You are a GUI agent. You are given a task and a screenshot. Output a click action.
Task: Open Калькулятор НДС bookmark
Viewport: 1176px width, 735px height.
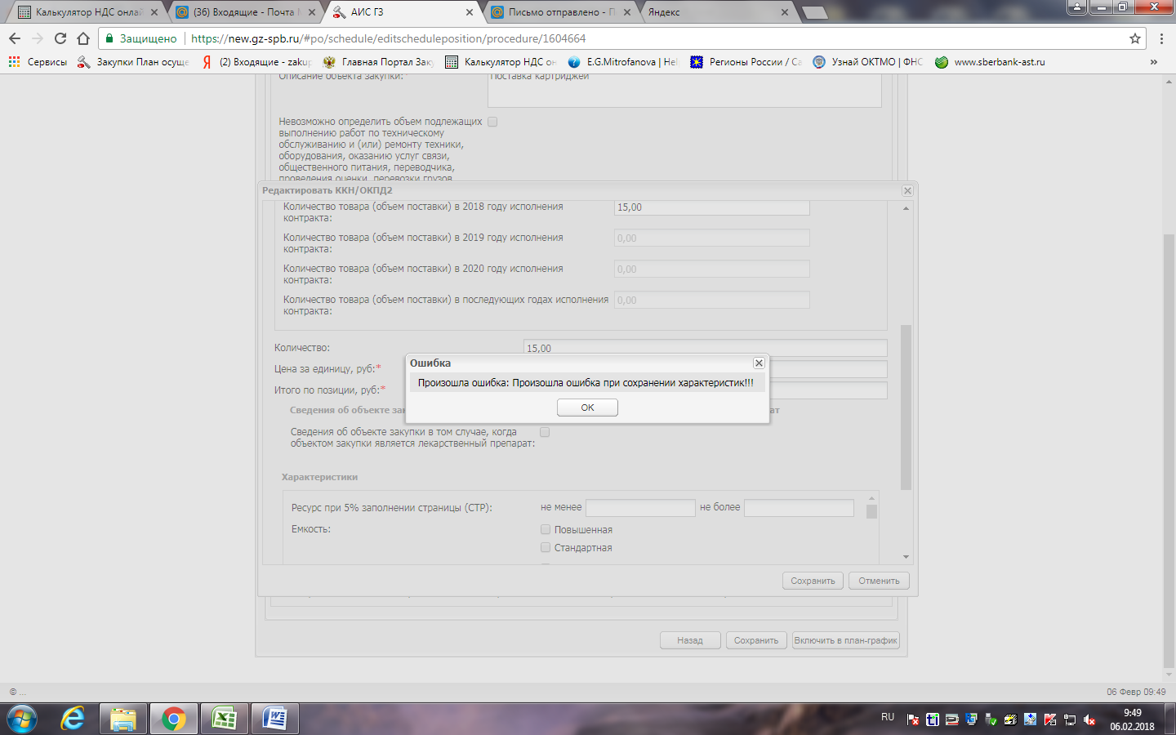501,62
